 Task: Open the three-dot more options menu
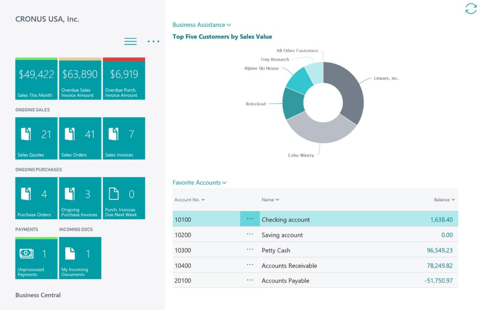tap(153, 41)
